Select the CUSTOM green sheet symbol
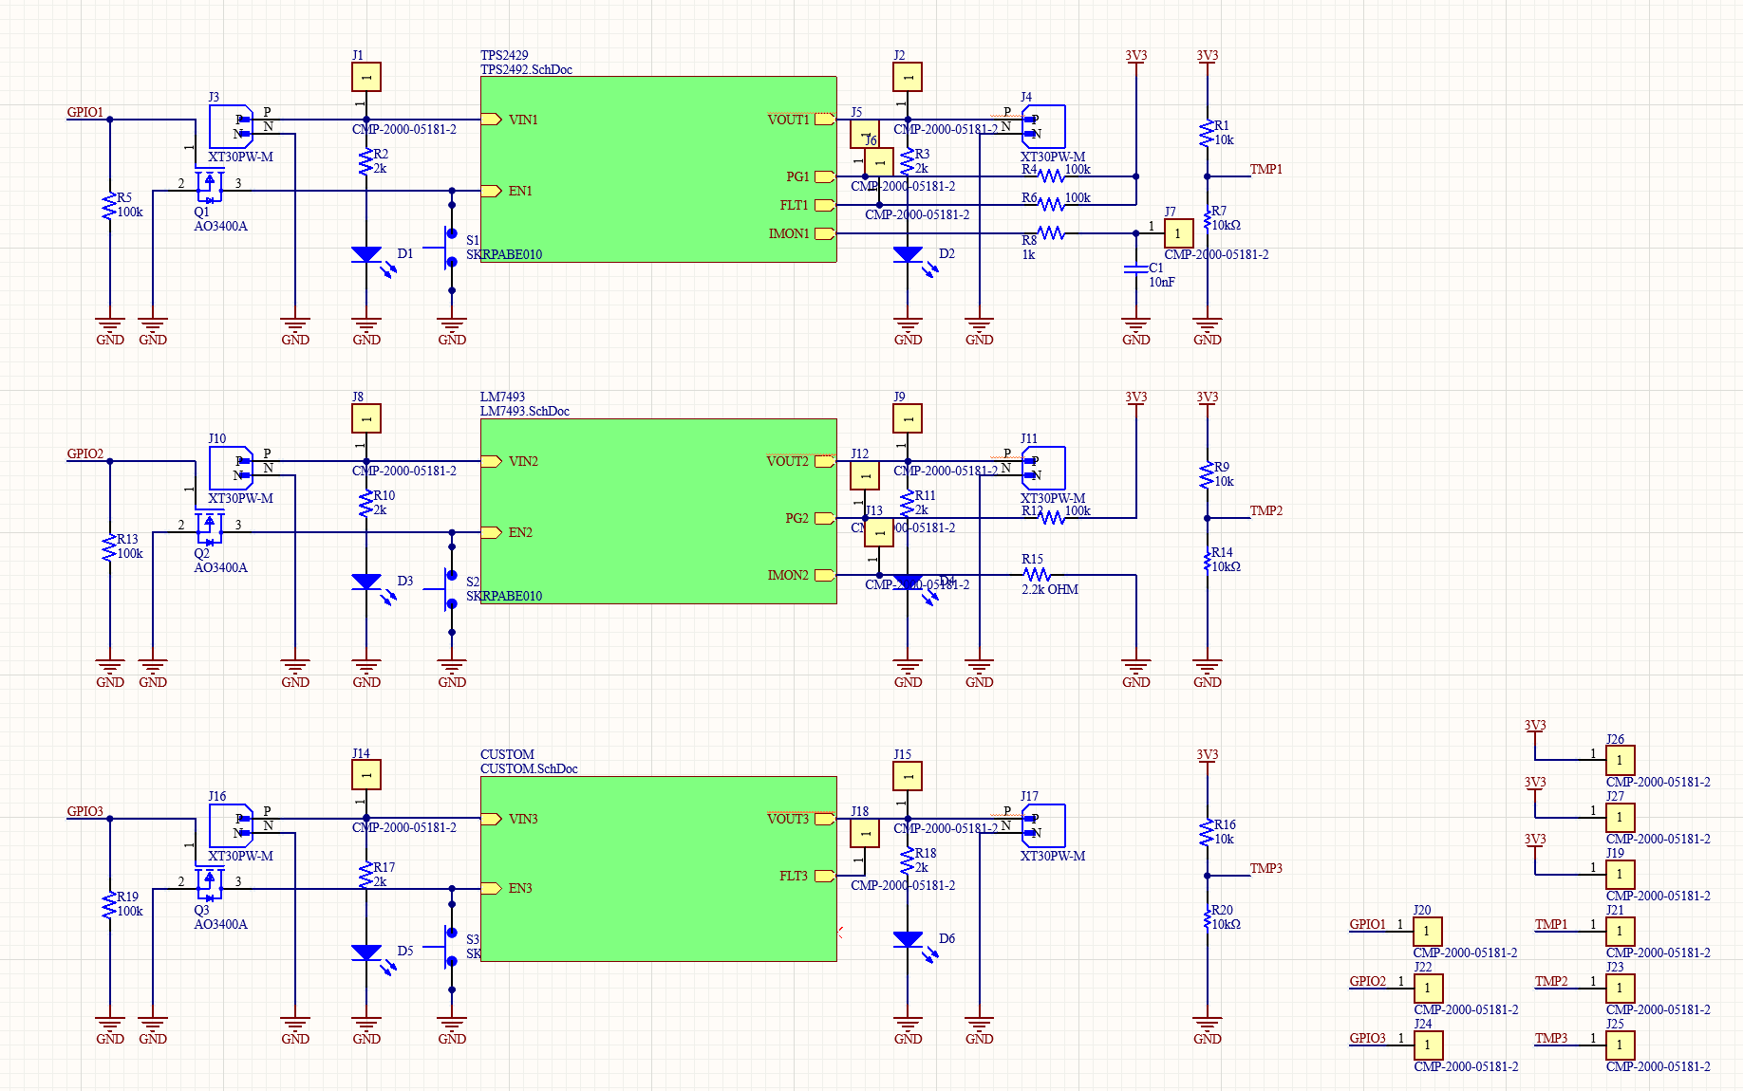The image size is (1743, 1091). pyautogui.click(x=658, y=868)
